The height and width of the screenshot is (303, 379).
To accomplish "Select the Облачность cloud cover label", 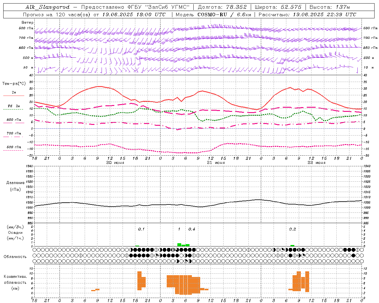I will click(x=15, y=257).
